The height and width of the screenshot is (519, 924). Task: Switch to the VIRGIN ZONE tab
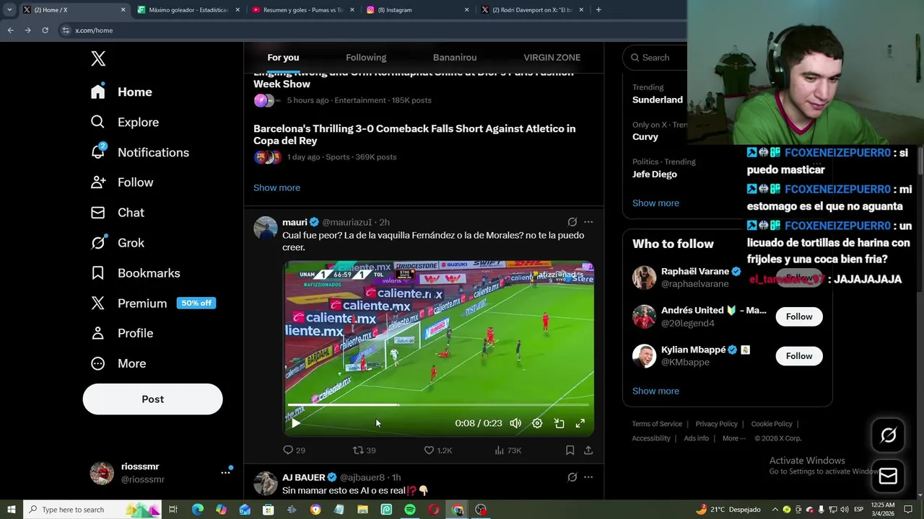point(552,58)
